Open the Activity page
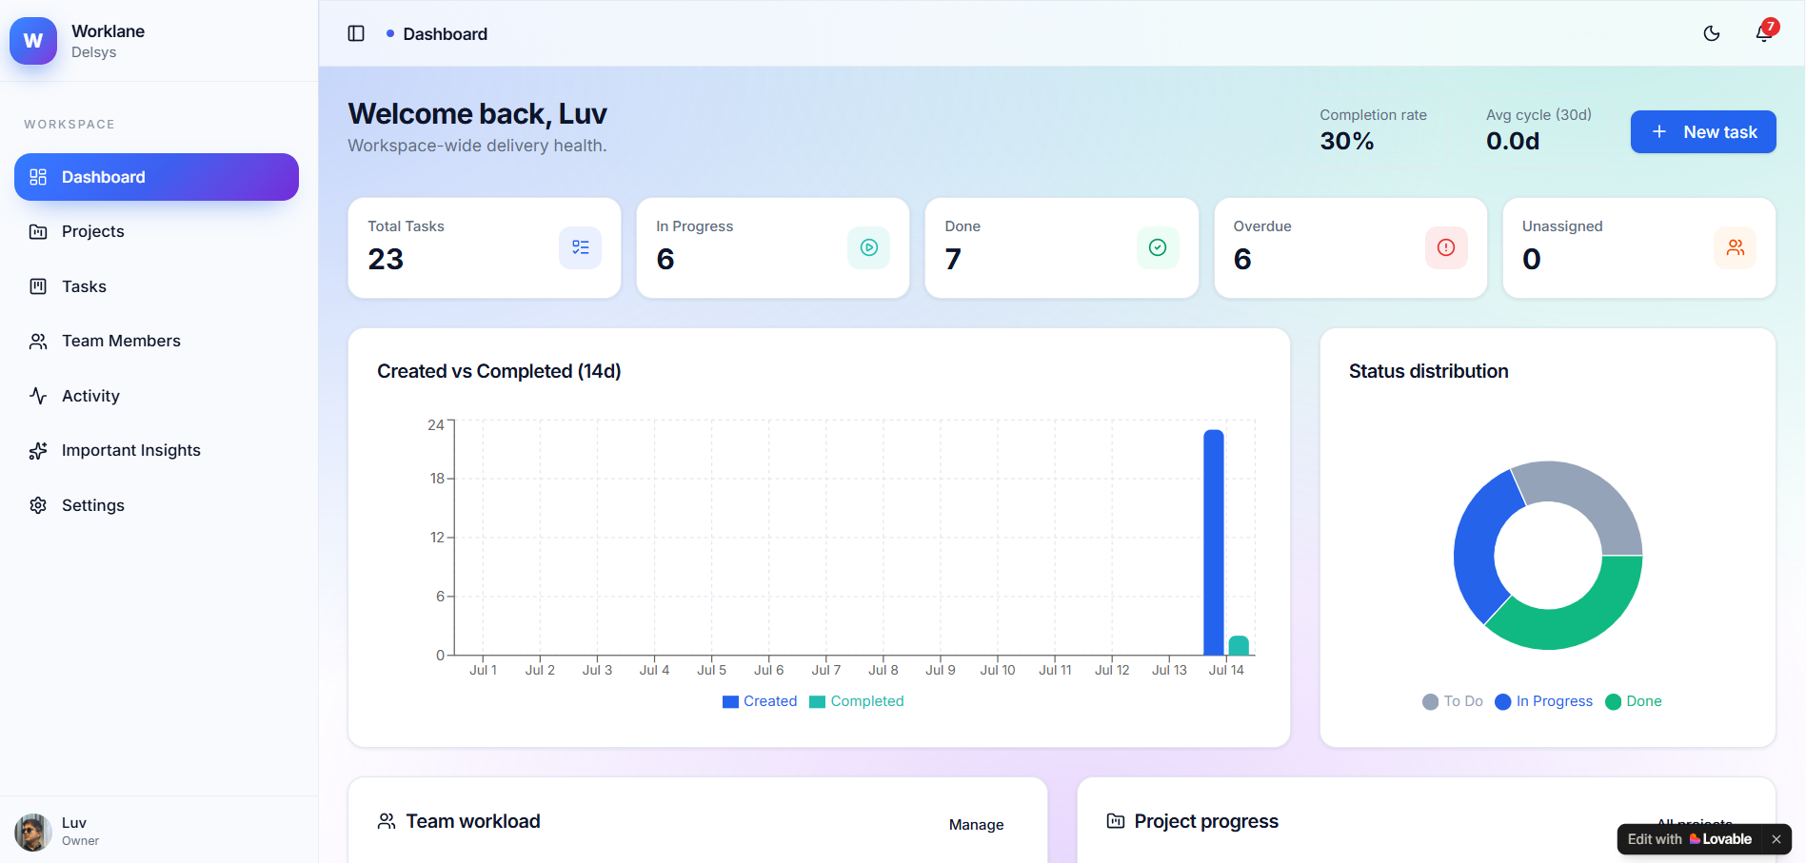The height and width of the screenshot is (863, 1806). tap(156, 396)
